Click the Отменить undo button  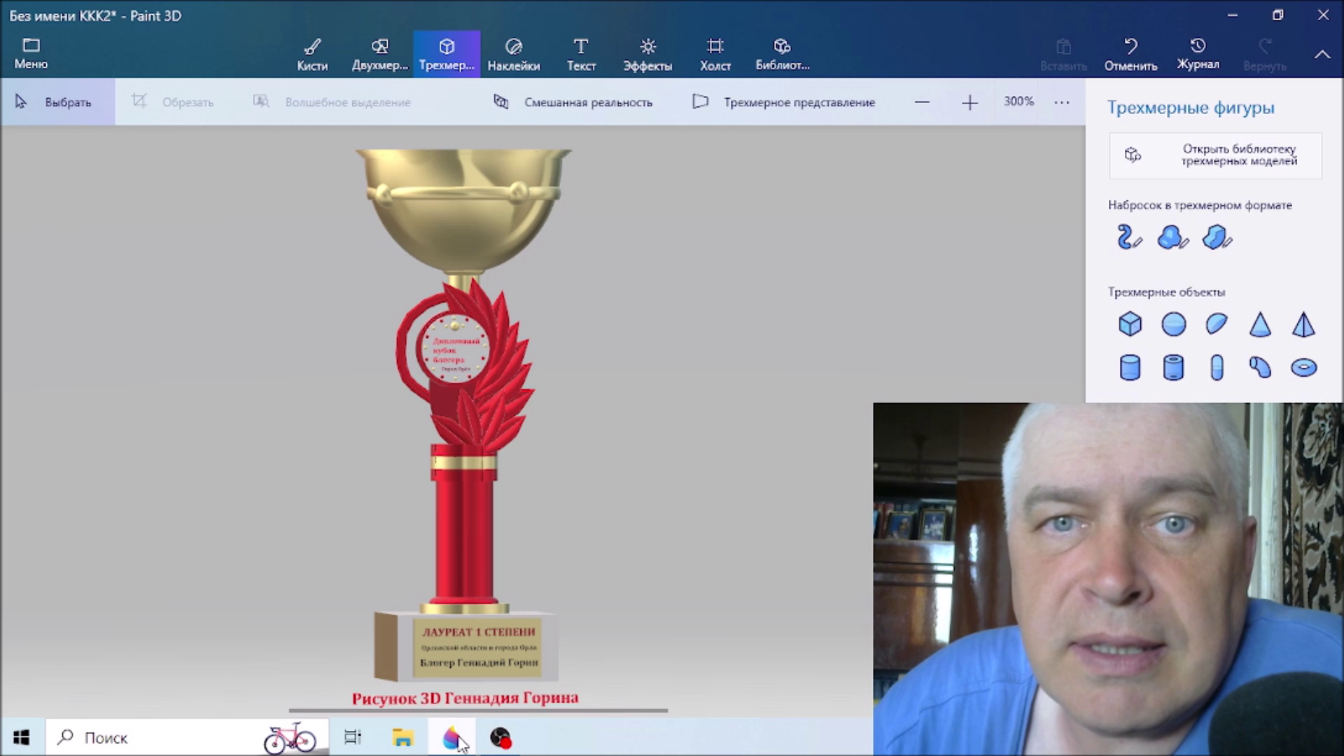[x=1130, y=54]
